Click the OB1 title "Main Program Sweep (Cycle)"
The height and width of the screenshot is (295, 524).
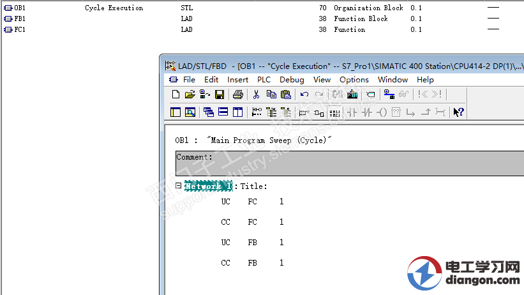[x=269, y=140]
